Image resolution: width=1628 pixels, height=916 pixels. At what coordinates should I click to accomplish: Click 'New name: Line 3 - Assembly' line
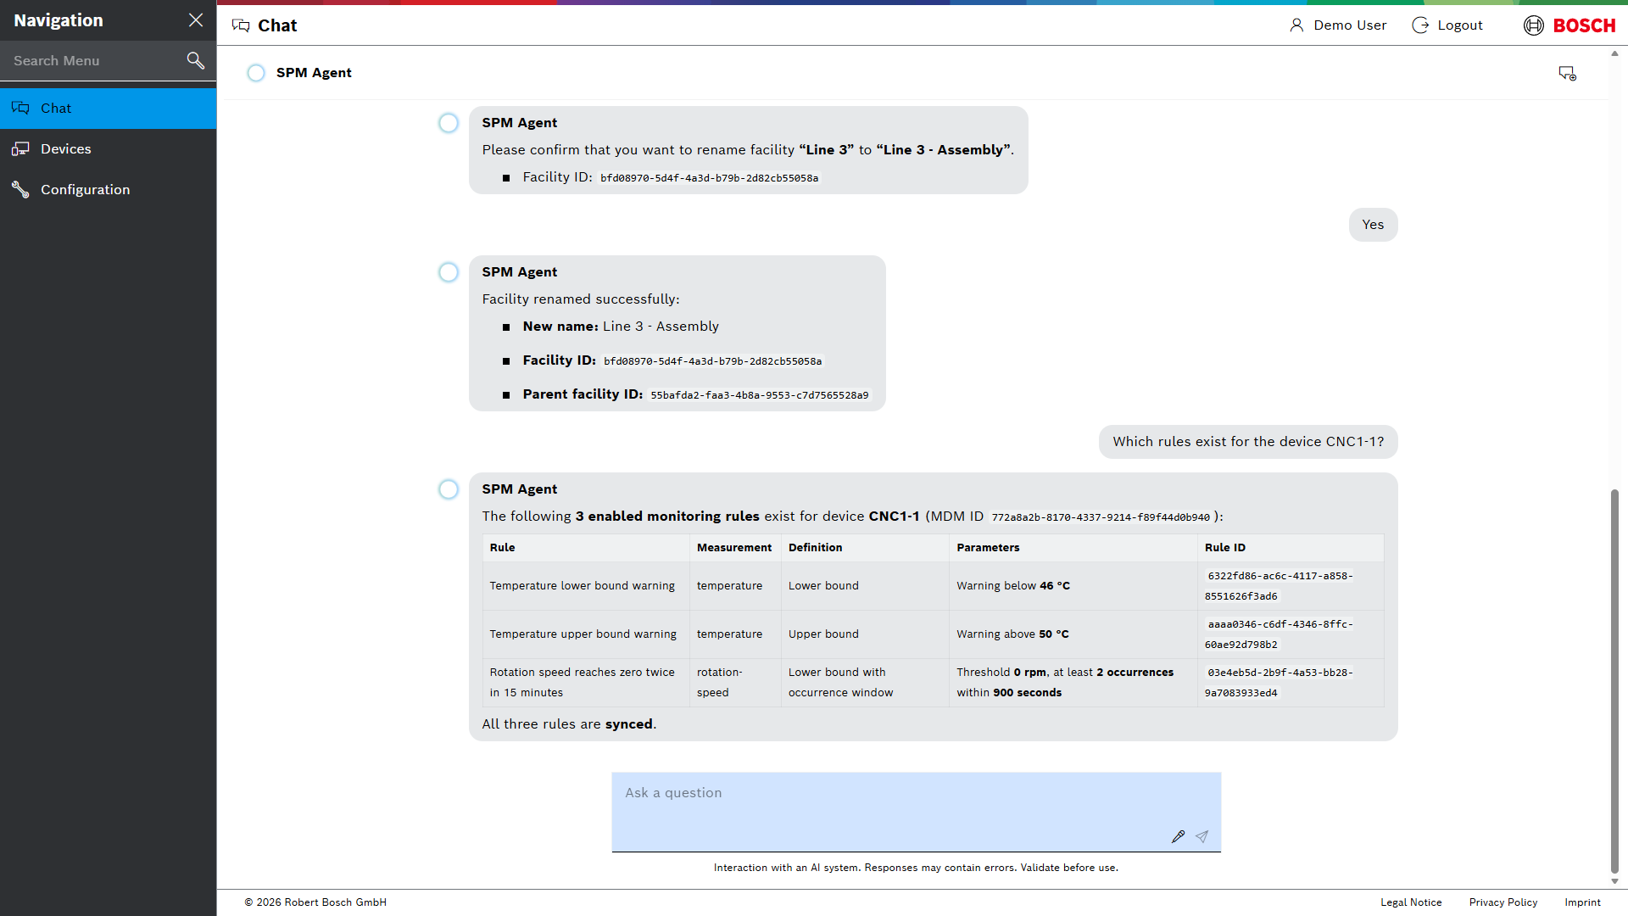(x=621, y=327)
